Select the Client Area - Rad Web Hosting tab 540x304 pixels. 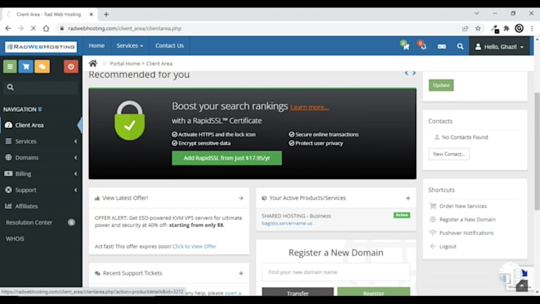coord(48,14)
